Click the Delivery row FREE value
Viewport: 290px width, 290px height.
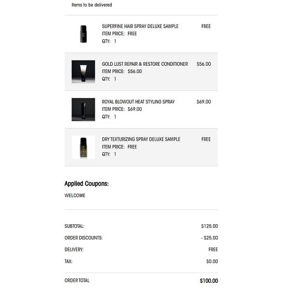pos(213,249)
